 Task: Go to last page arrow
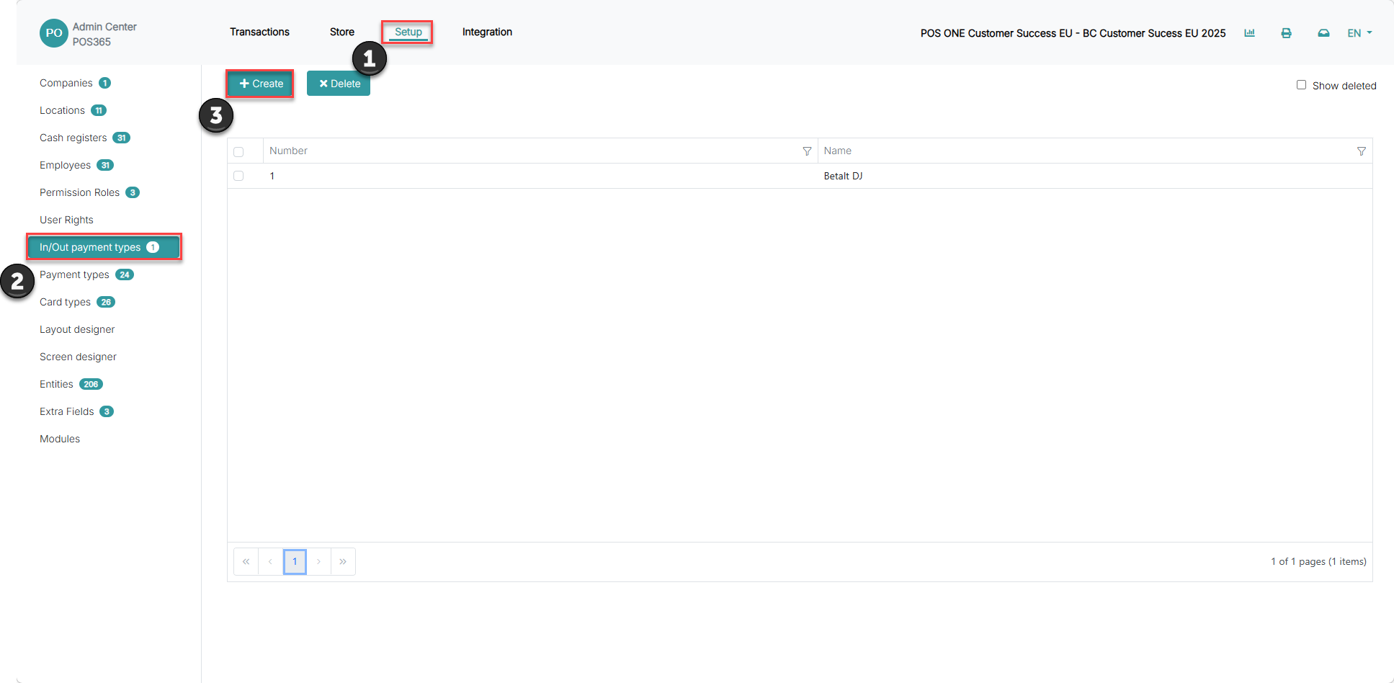click(343, 561)
